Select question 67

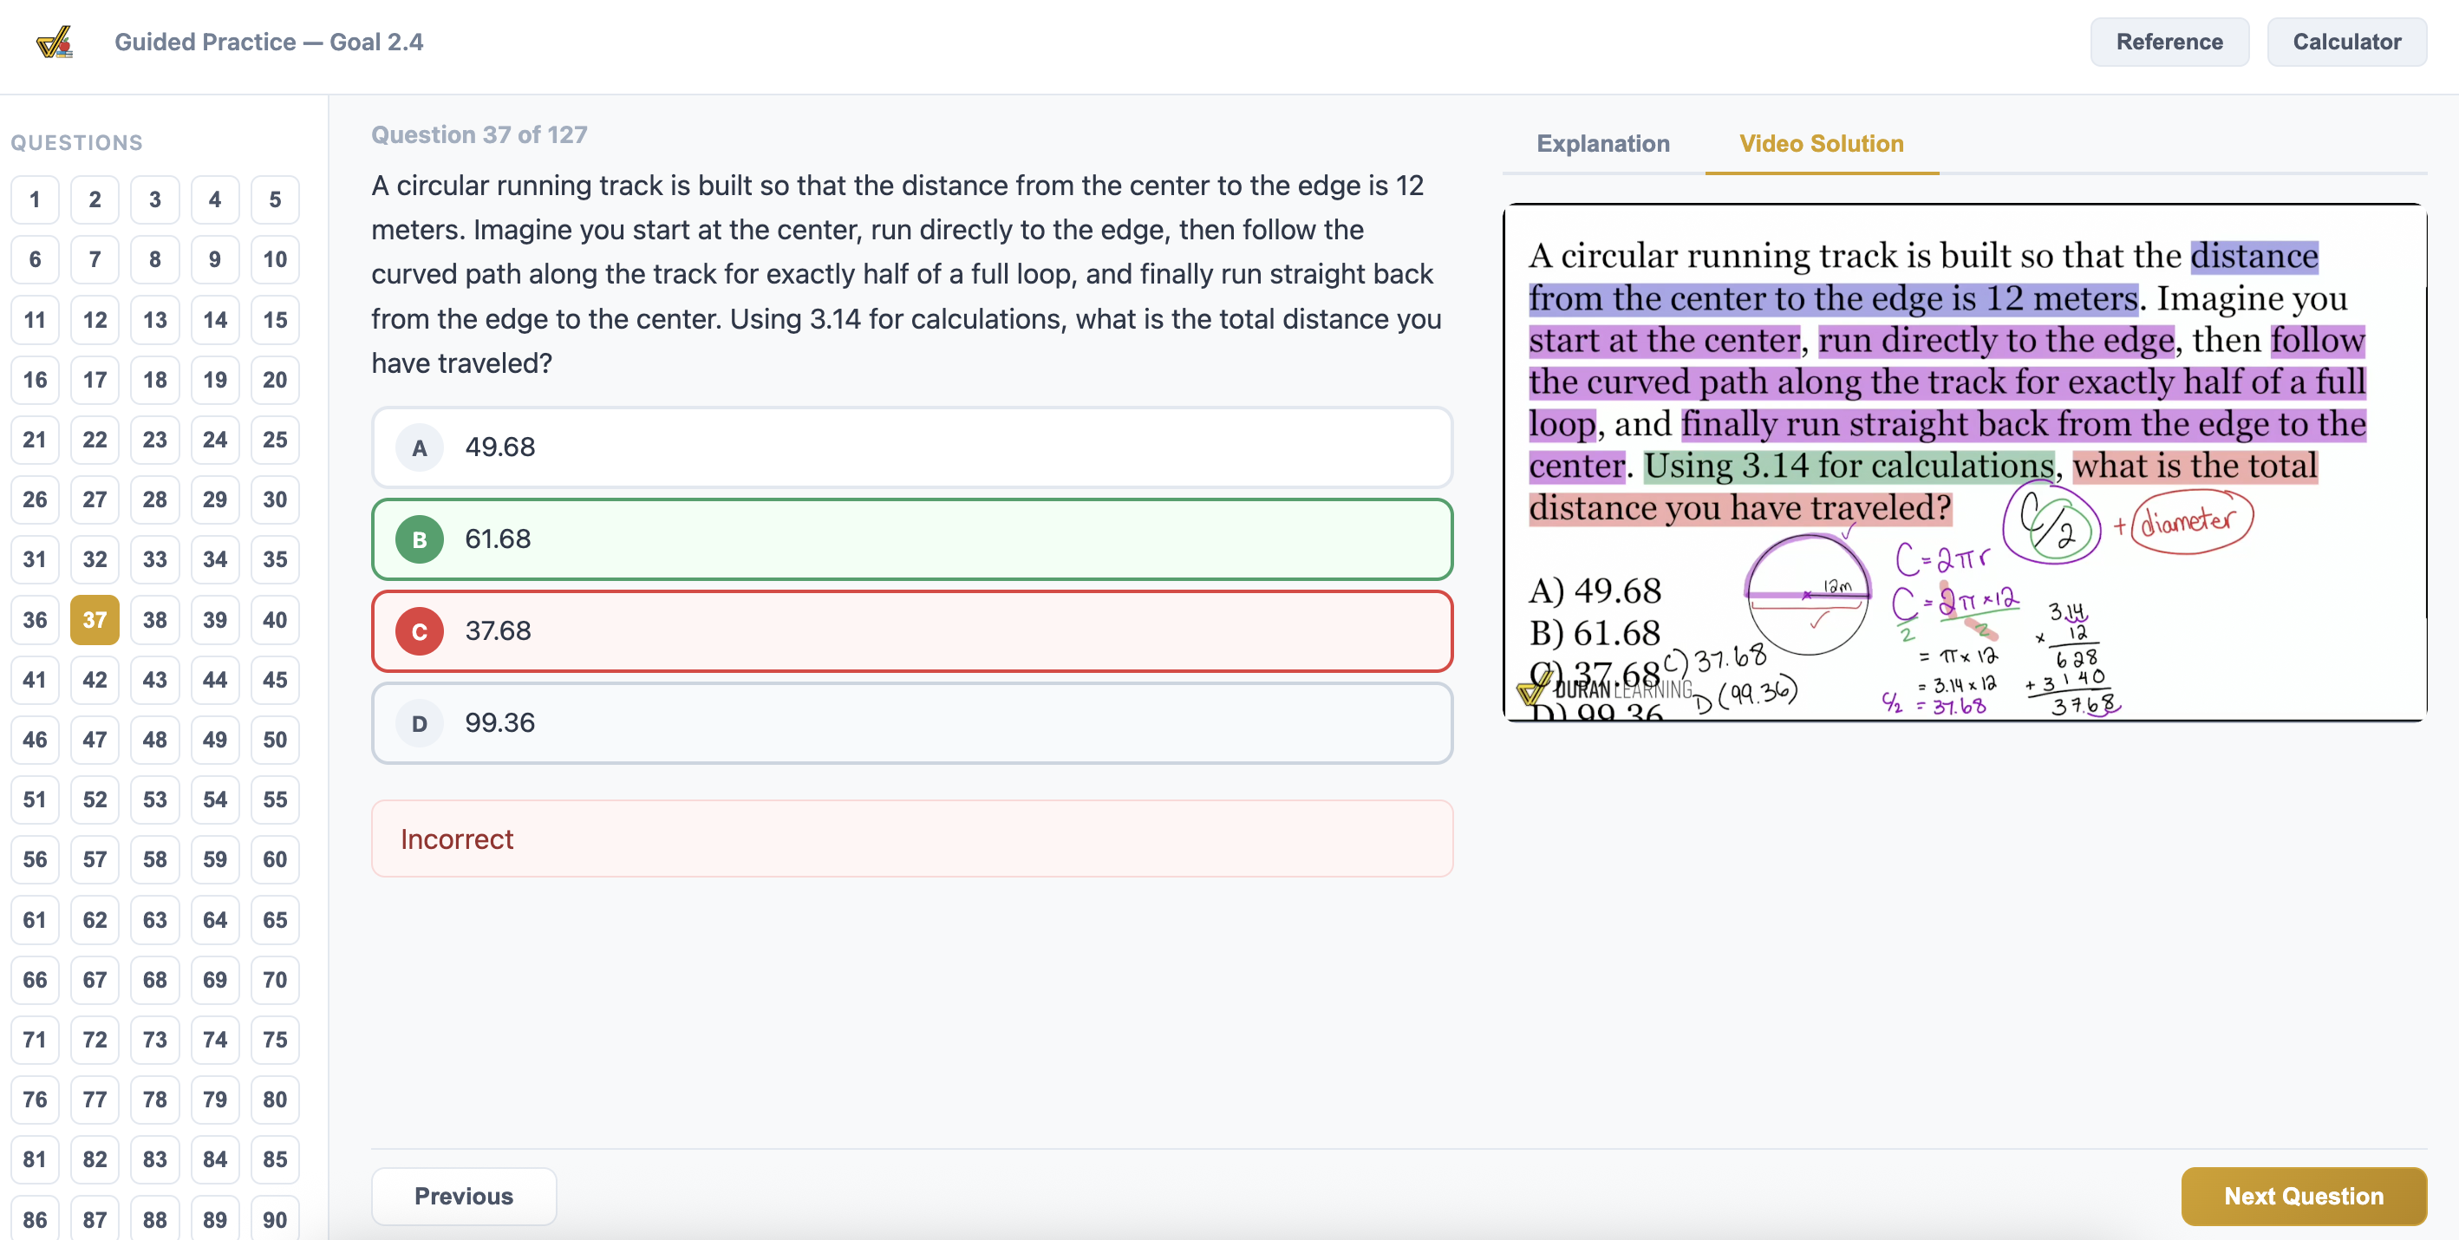[x=95, y=979]
